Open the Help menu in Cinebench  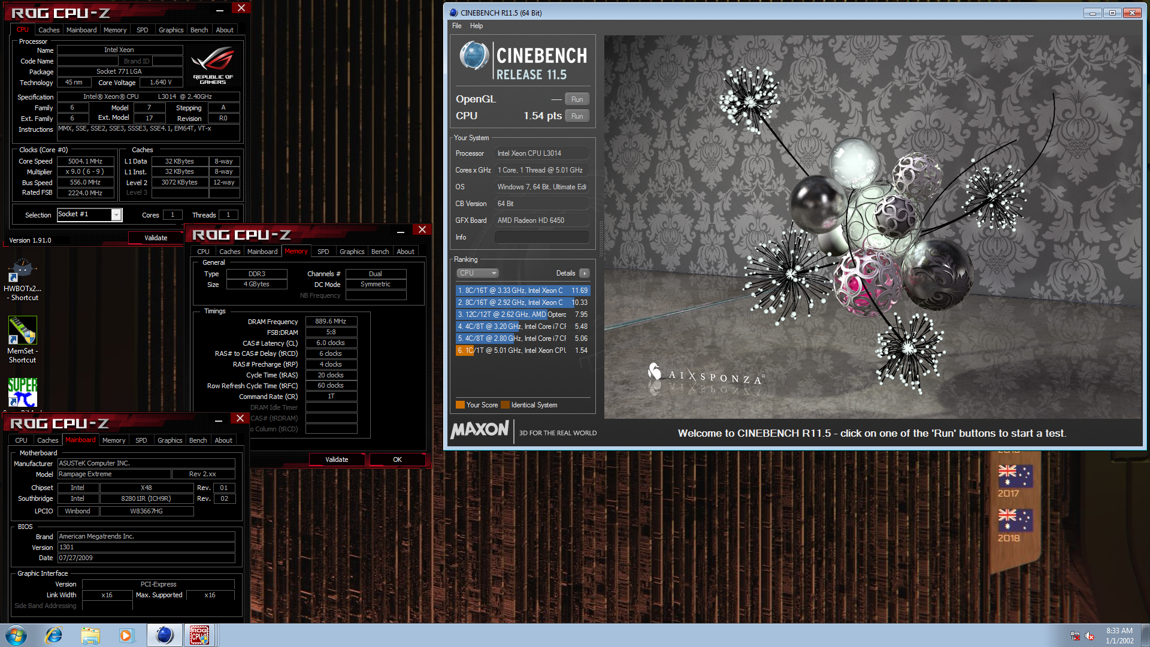(476, 26)
